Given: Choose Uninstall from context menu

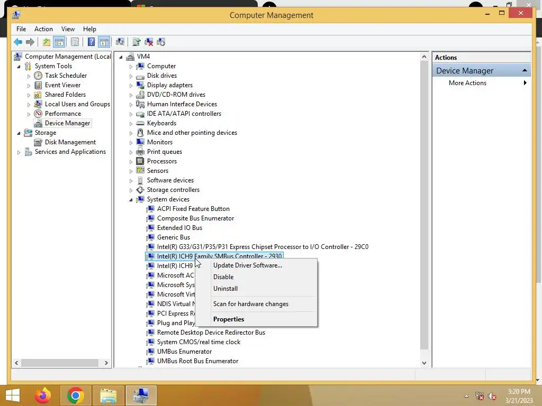Looking at the screenshot, I should (x=225, y=289).
